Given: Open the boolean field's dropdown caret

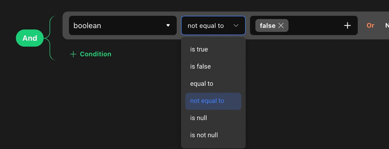Looking at the screenshot, I should 168,25.
